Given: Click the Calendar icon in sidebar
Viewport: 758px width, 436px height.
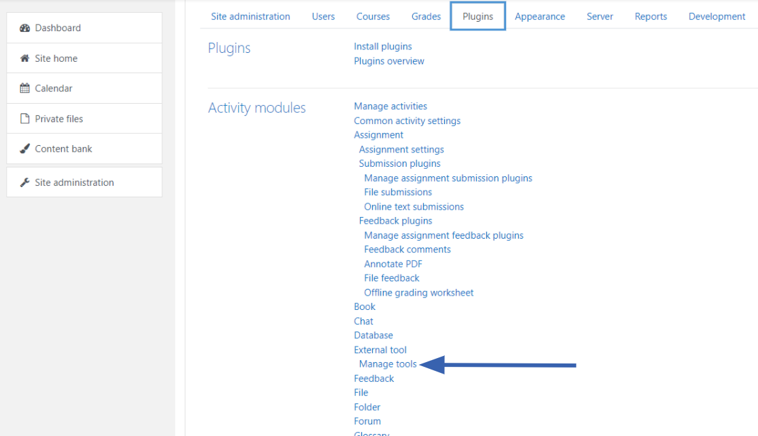Looking at the screenshot, I should (x=25, y=88).
